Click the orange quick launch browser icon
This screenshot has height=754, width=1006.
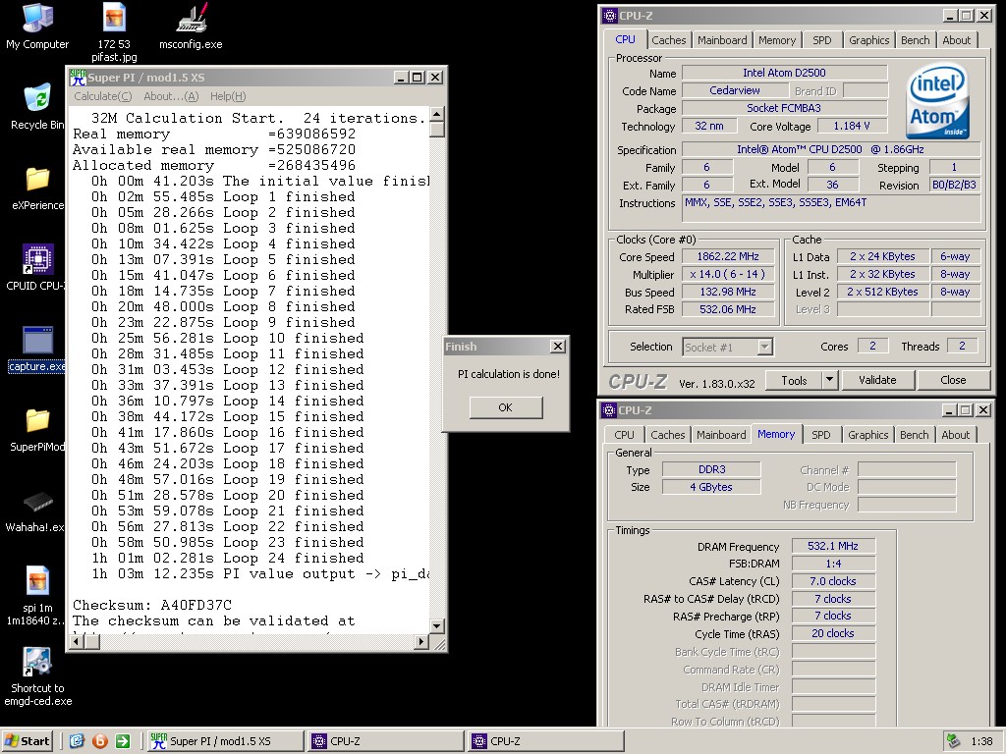100,741
